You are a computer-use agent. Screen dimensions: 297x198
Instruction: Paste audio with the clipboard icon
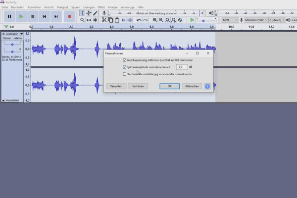[117, 20]
